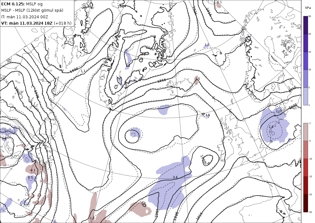Select the darkest purple 25–50 hPa legend swatch

point(306,25)
